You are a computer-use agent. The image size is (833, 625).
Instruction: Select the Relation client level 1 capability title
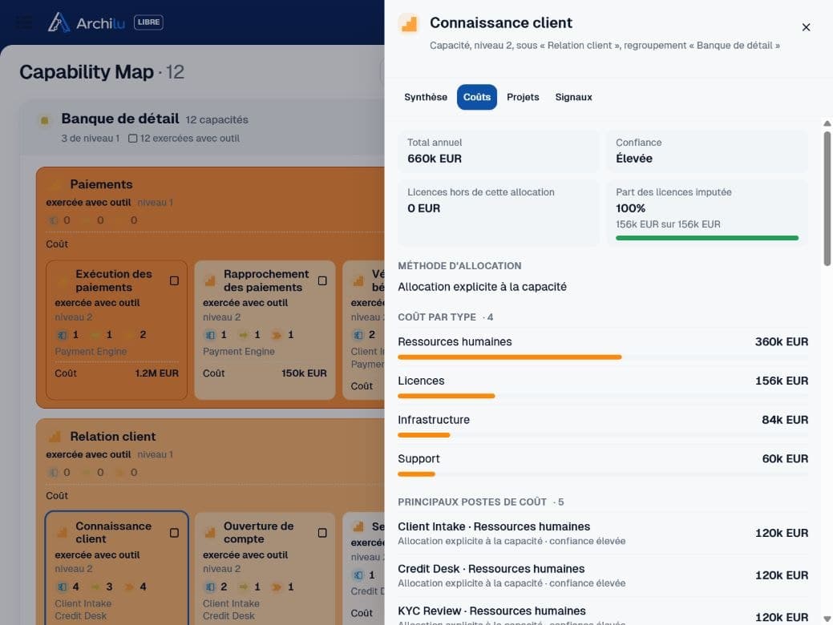pyautogui.click(x=112, y=437)
